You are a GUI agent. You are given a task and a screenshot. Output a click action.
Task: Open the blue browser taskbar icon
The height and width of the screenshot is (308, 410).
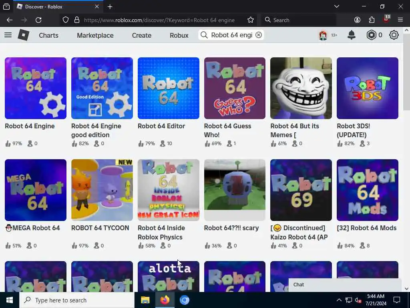(185, 300)
